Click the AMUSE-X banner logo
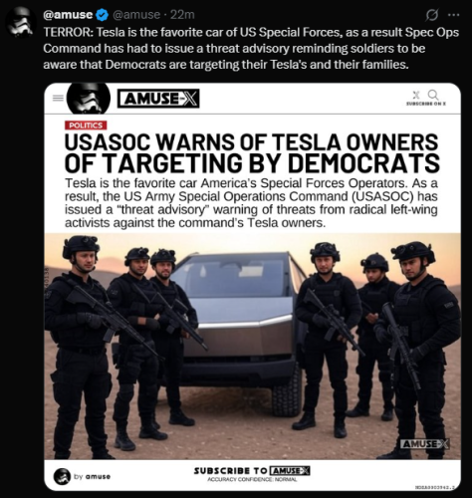 [158, 99]
